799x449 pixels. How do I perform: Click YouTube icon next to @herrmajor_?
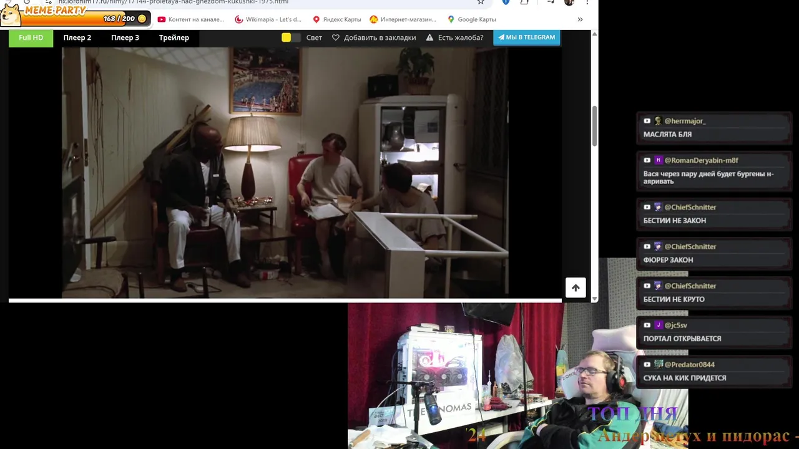[647, 121]
